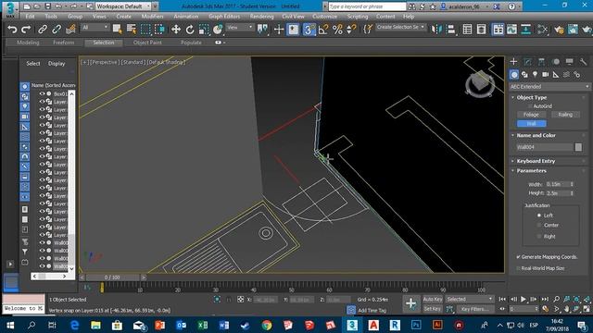This screenshot has height=333, width=593.
Task: Open the Display menu in Scene Explorer
Action: 57,64
